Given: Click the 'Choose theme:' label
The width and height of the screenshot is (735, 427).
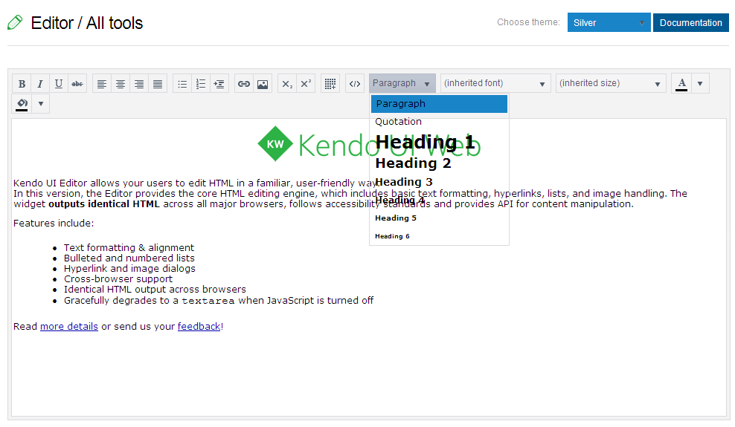Looking at the screenshot, I should click(x=528, y=22).
